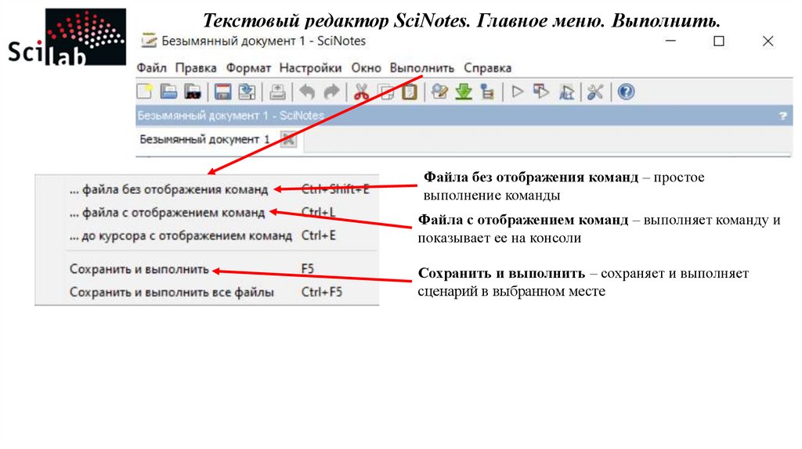Open the code navigator tree icon
The height and width of the screenshot is (449, 802).
click(487, 92)
